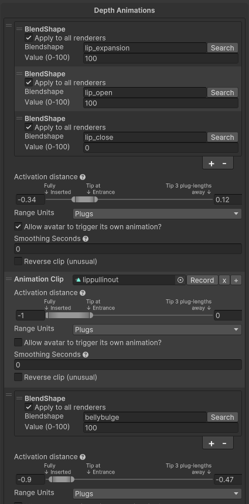Click Record button for Animation Clip
Viewport: 249px width, 504px height.
pos(202,280)
